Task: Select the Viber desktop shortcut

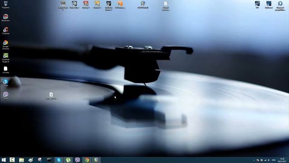Action: [5, 96]
